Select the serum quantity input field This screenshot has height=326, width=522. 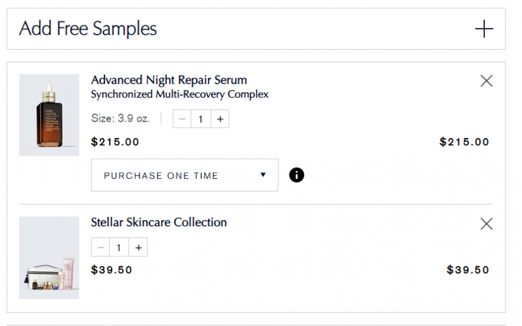(x=201, y=119)
